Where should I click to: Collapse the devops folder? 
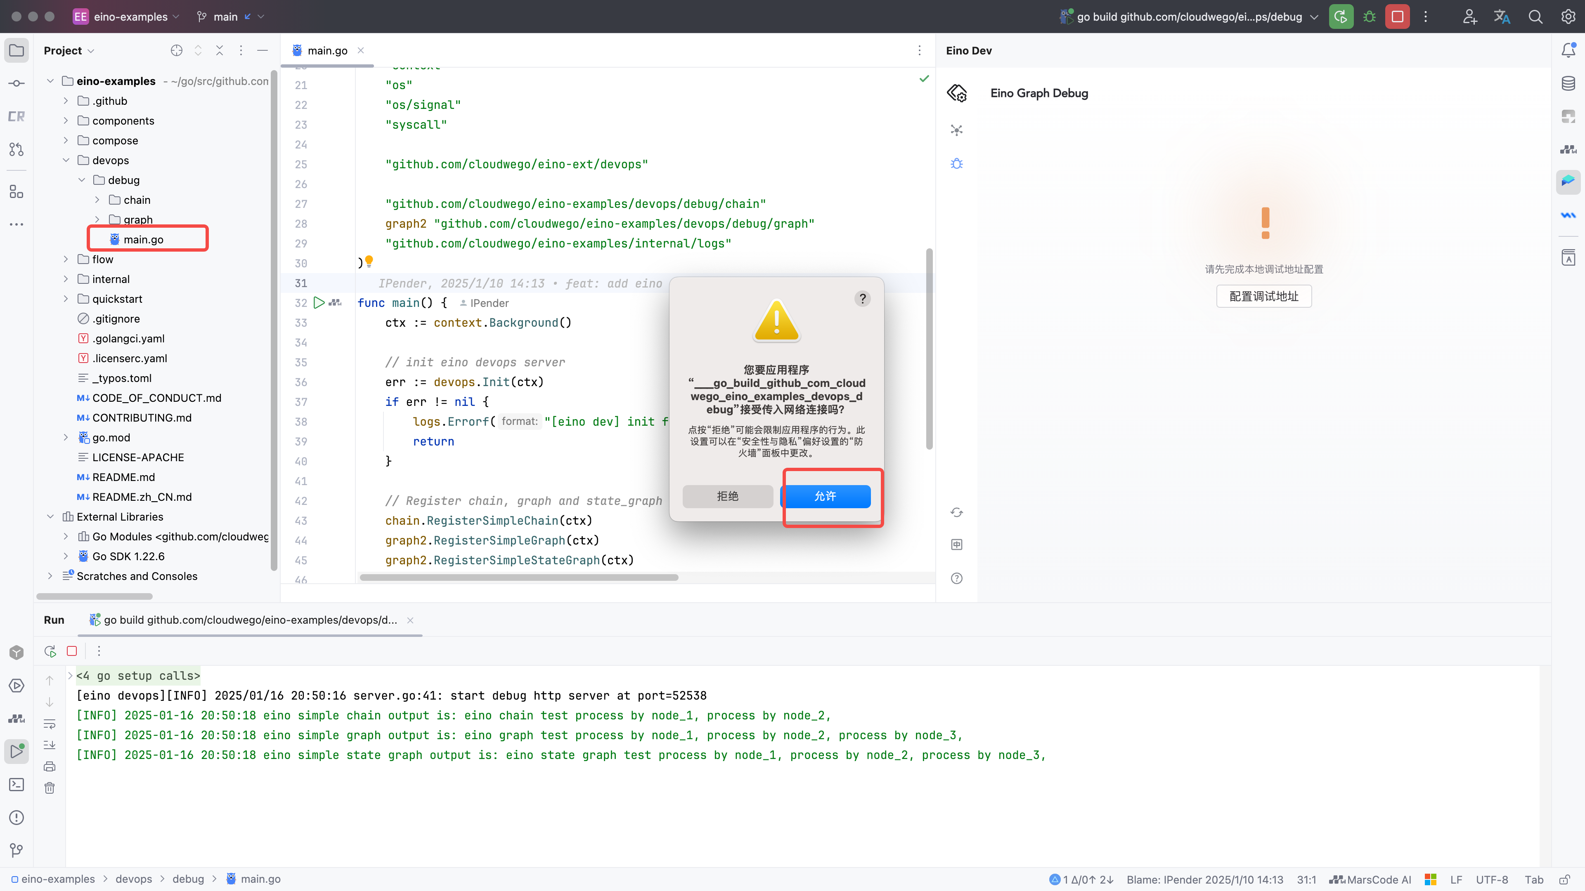pyautogui.click(x=66, y=160)
